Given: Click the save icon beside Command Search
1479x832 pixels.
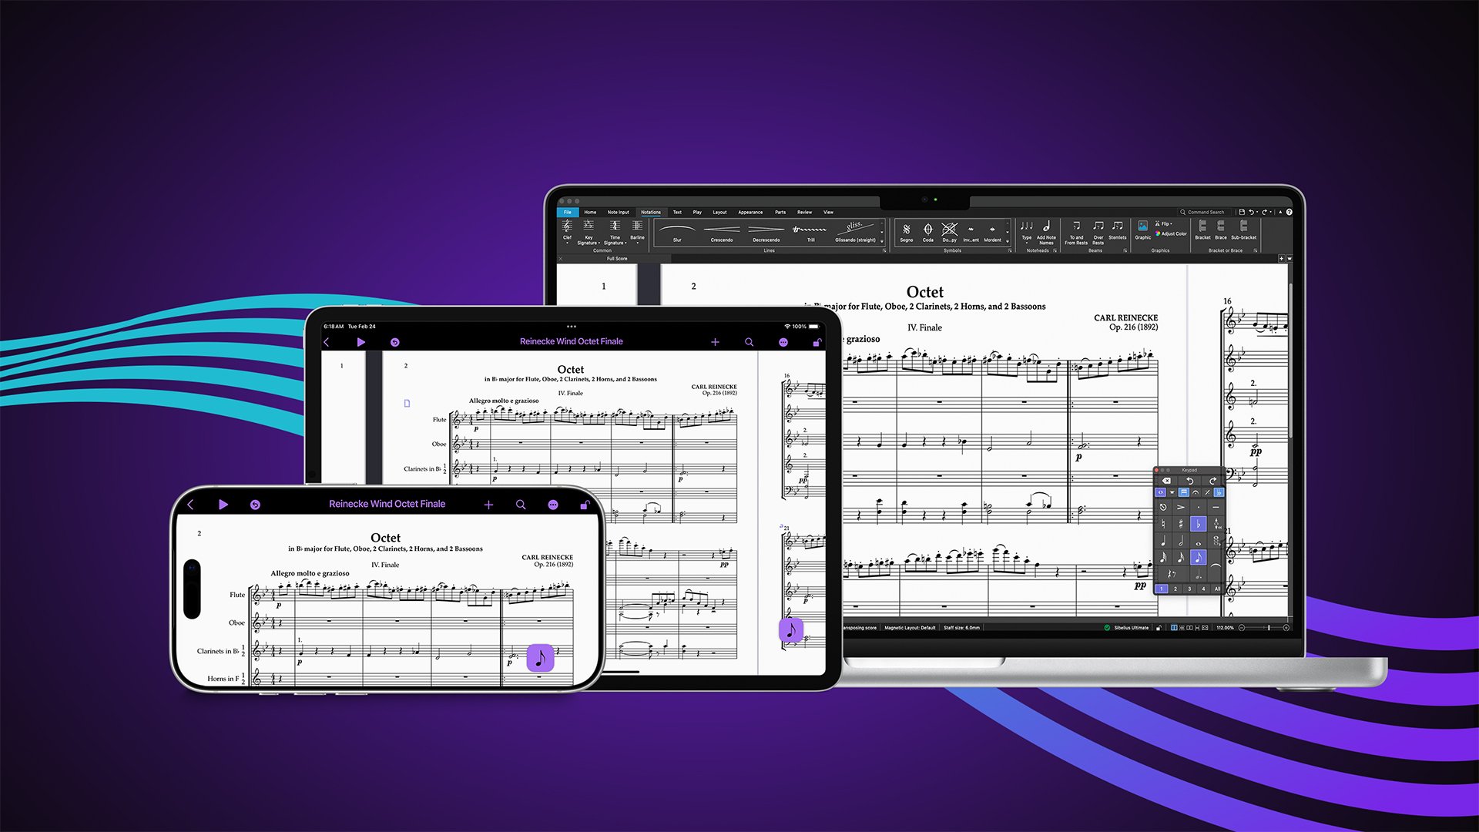Looking at the screenshot, I should pos(1243,212).
